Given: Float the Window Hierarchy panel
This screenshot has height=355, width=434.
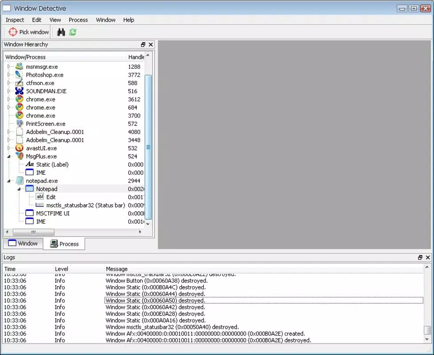Looking at the screenshot, I should point(143,44).
